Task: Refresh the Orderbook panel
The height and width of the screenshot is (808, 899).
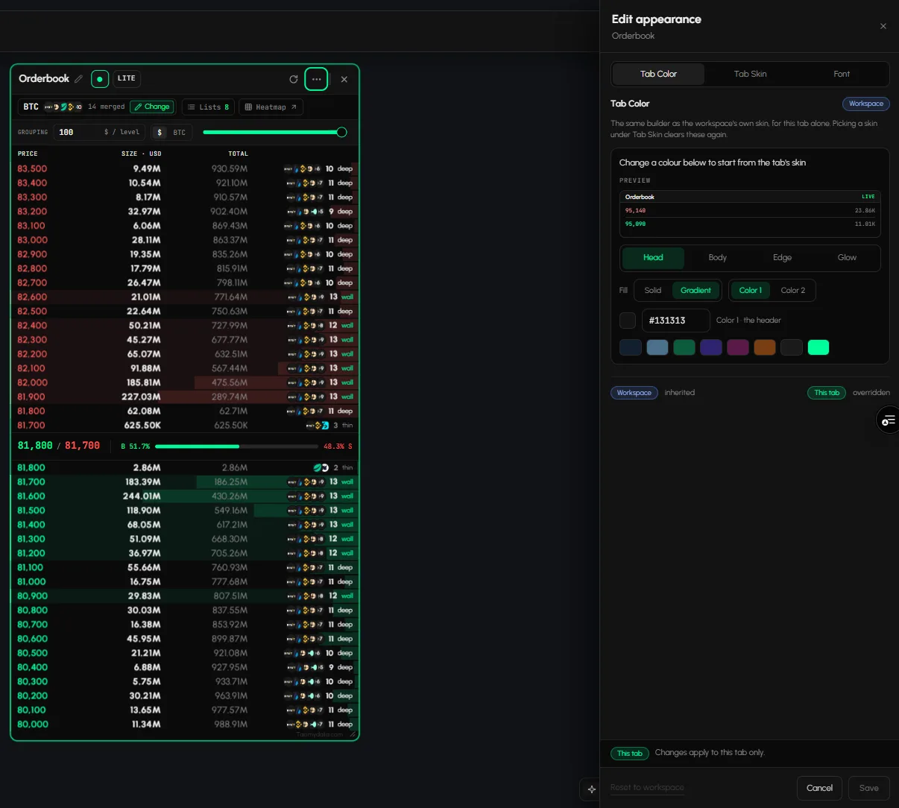Action: pos(294,79)
